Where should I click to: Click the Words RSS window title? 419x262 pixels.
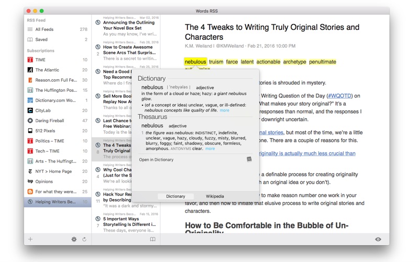[206, 11]
